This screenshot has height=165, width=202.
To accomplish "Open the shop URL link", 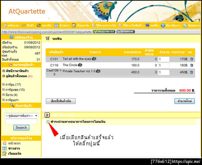I will tap(47, 32).
